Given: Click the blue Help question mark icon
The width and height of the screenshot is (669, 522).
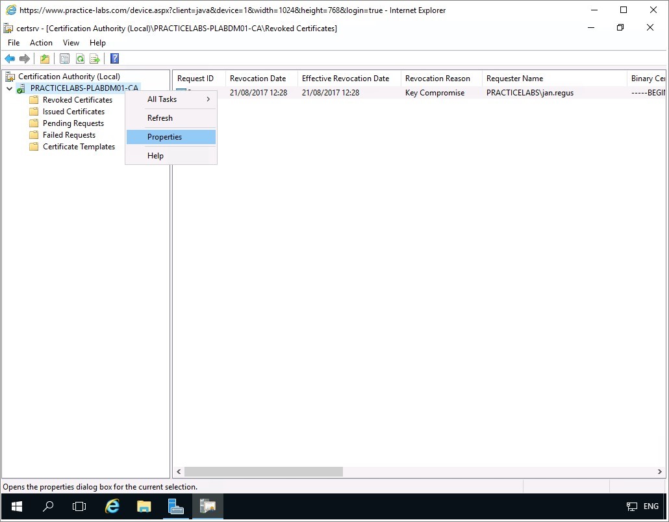Looking at the screenshot, I should point(115,58).
